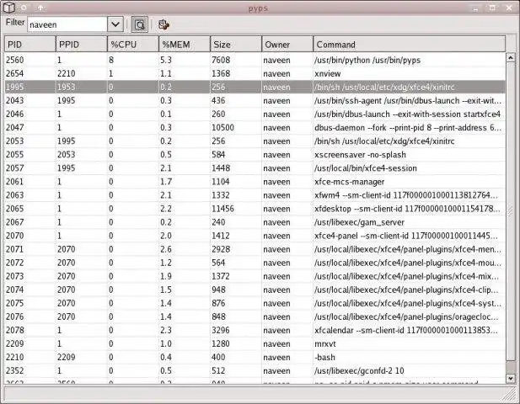Select the /usr/bin/python /usr/bin/pyps process row

click(x=255, y=60)
